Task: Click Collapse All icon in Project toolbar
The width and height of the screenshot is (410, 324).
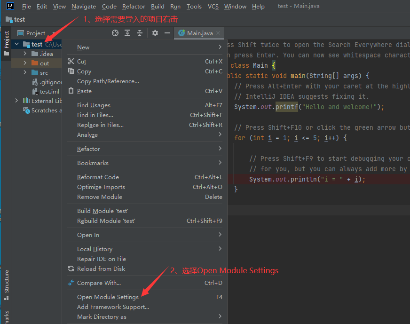Action: (x=140, y=33)
